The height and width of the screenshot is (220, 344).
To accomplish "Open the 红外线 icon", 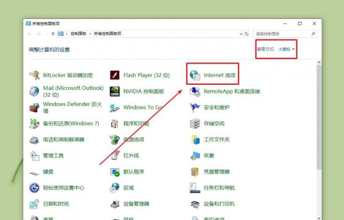I will [115, 156].
